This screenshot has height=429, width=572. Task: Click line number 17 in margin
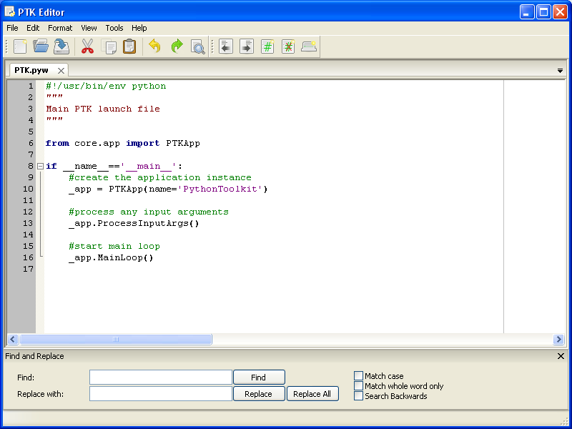(28, 269)
